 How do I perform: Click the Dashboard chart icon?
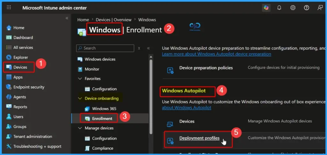[9, 38]
